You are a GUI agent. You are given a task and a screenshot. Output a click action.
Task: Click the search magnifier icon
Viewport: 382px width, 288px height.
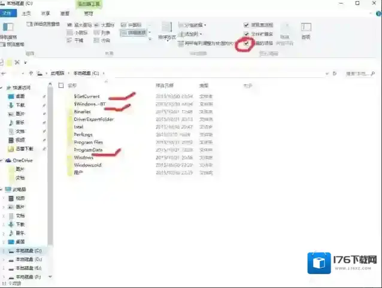click(x=372, y=73)
